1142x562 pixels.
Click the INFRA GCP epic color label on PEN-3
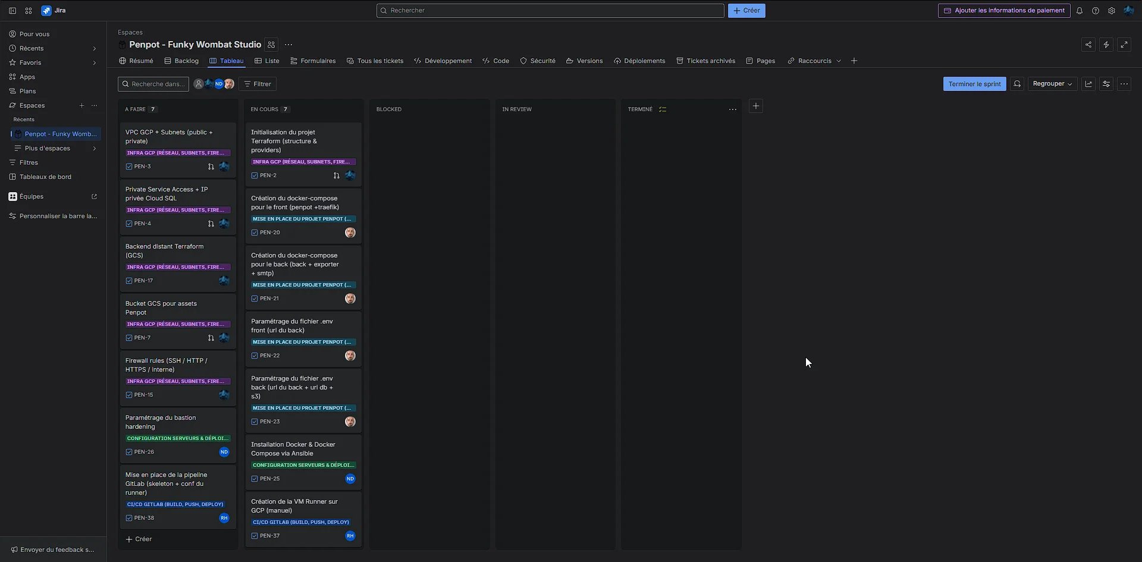click(x=177, y=153)
